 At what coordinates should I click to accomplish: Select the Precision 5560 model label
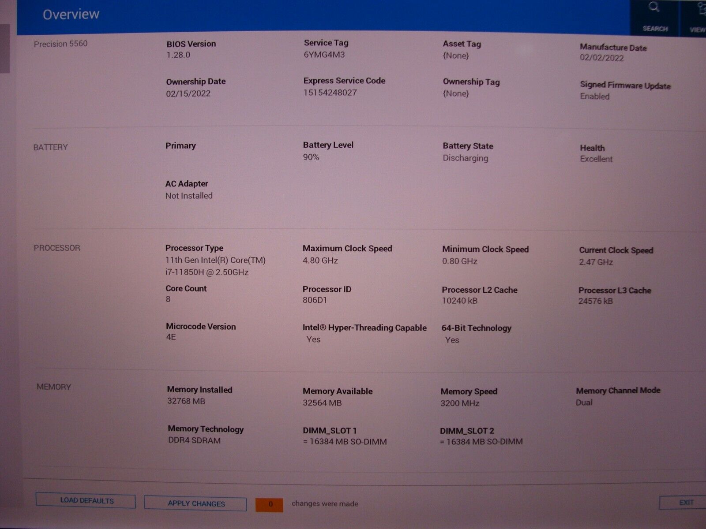60,44
